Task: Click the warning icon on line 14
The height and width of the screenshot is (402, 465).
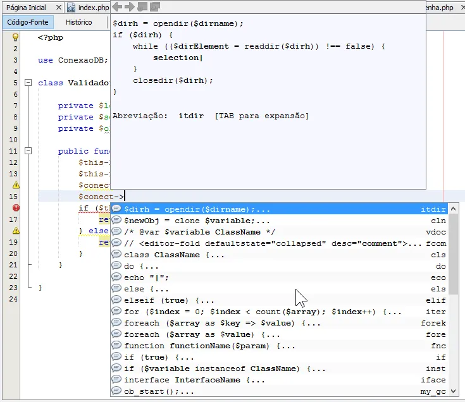Action: 16,185
